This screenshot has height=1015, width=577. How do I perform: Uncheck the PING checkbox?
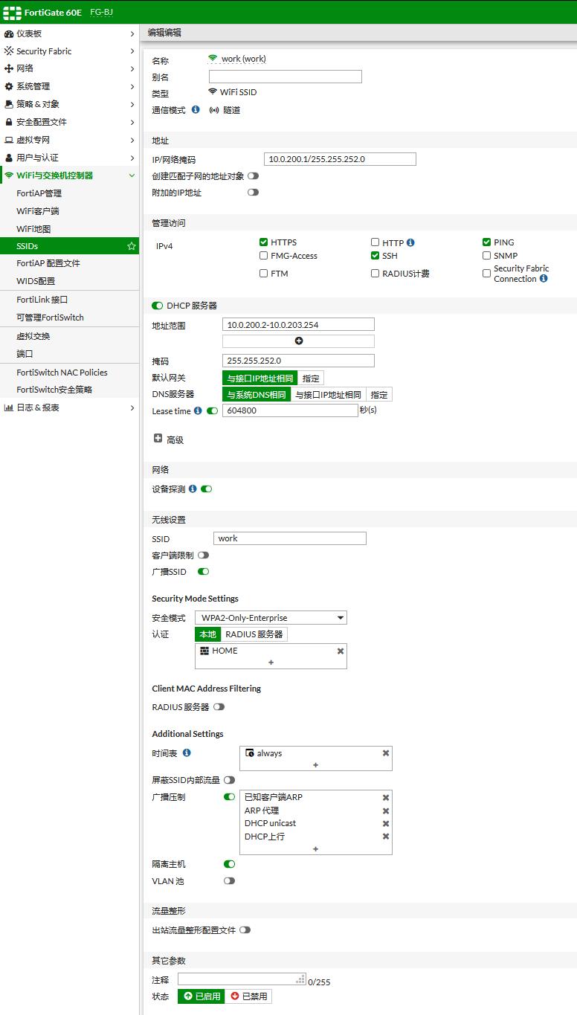tap(486, 242)
